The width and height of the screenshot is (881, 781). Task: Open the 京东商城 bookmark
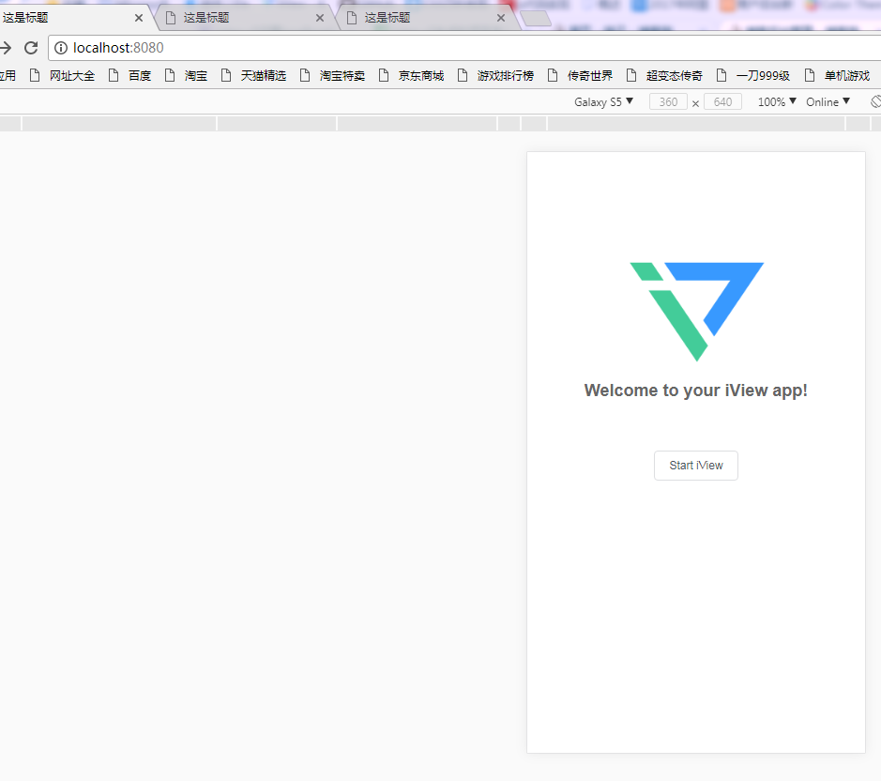(x=411, y=75)
